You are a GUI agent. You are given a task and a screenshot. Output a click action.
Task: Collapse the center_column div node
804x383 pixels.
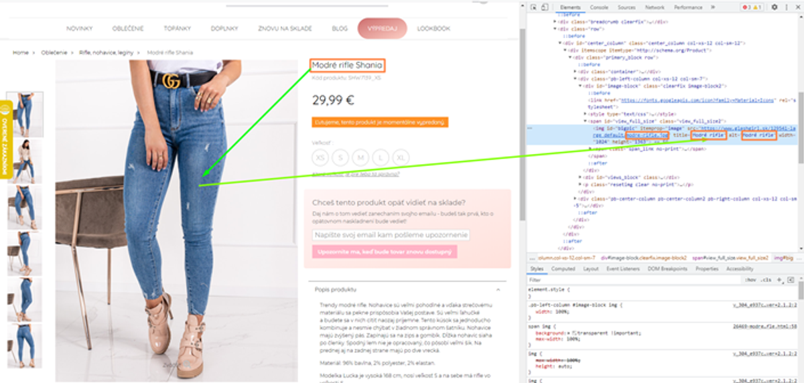pos(560,43)
